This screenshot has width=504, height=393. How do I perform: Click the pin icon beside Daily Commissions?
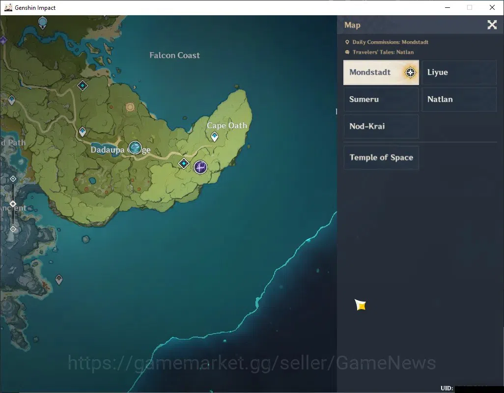(x=347, y=42)
